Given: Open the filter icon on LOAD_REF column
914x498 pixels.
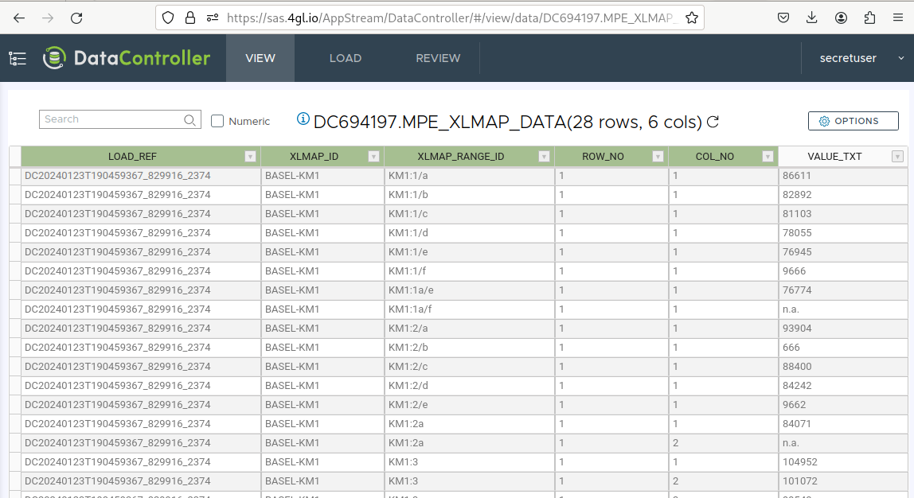Looking at the screenshot, I should pyautogui.click(x=249, y=156).
